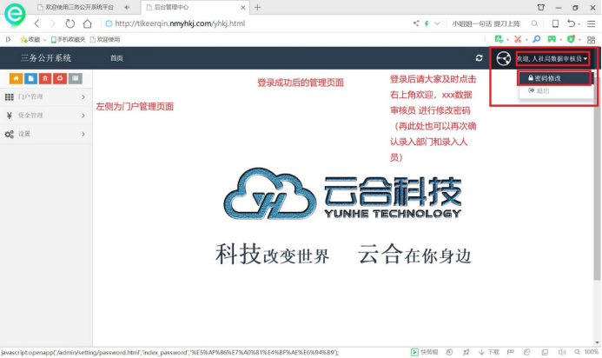Image resolution: width=602 pixels, height=358 pixels.
Task: Expand the 资金管理 sidebar menu
Action: click(46, 116)
